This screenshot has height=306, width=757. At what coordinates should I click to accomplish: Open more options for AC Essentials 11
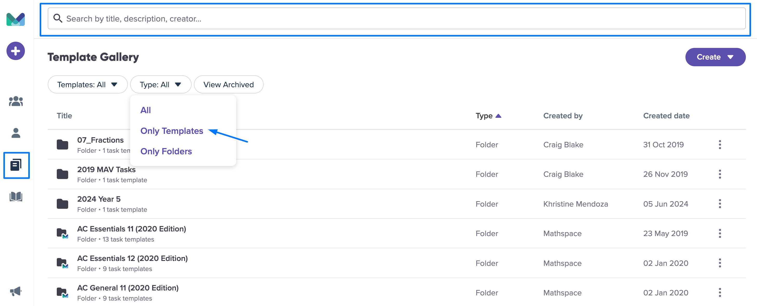pos(720,234)
